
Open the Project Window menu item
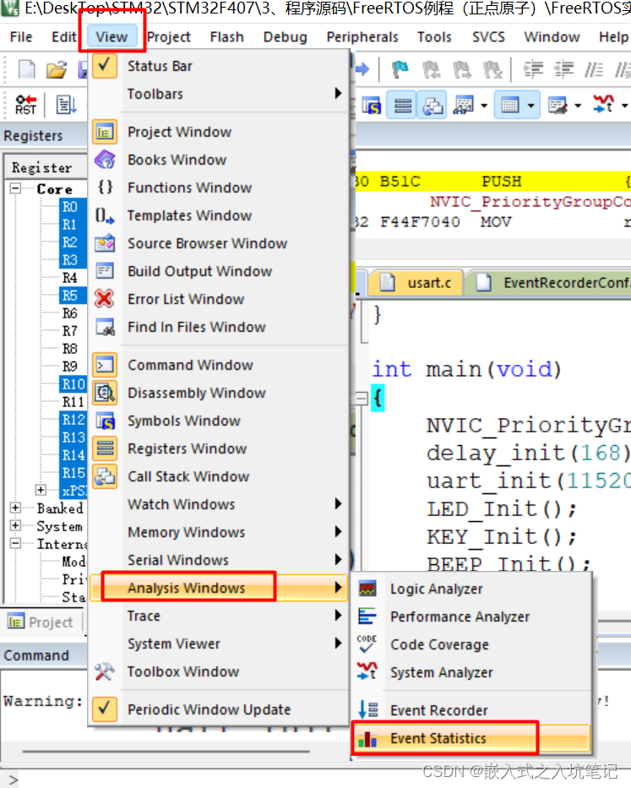(219, 132)
